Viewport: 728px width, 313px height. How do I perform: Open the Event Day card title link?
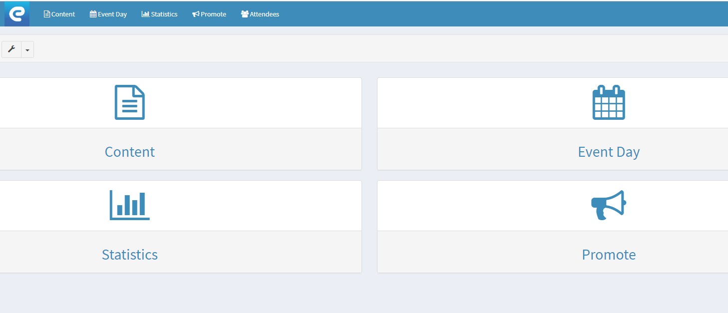tap(609, 152)
